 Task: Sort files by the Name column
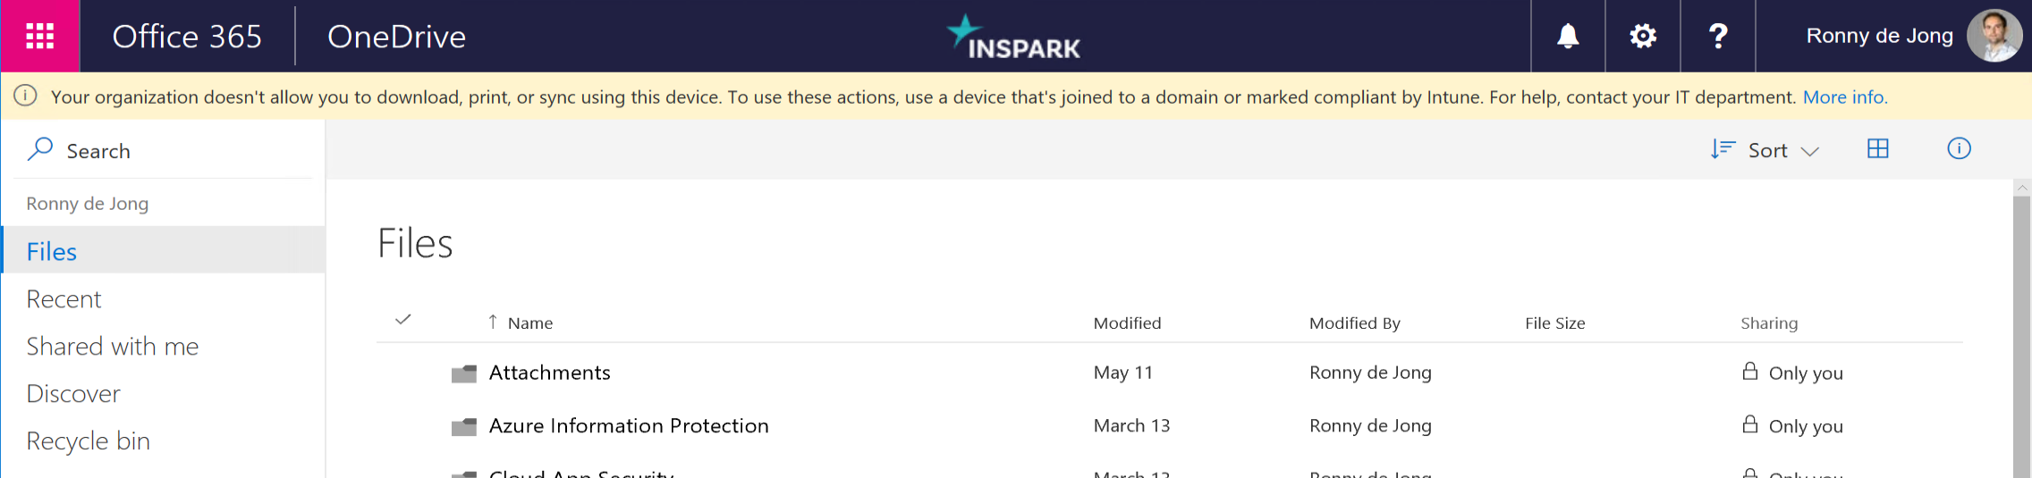[529, 323]
